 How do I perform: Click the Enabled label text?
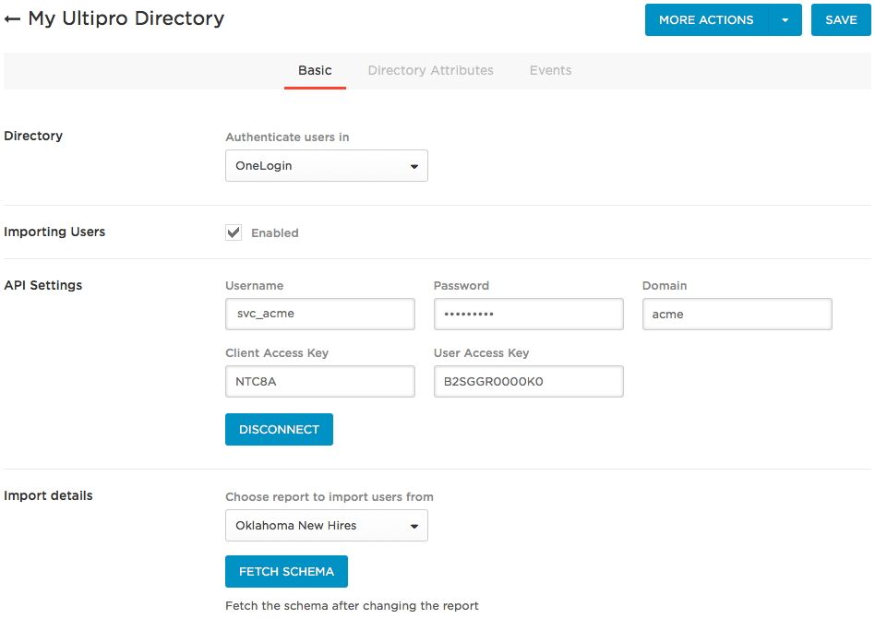click(274, 233)
